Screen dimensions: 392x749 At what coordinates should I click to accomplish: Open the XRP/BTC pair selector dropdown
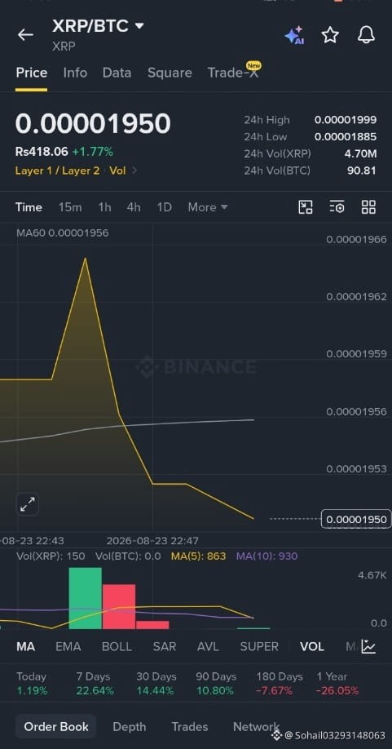pyautogui.click(x=98, y=26)
